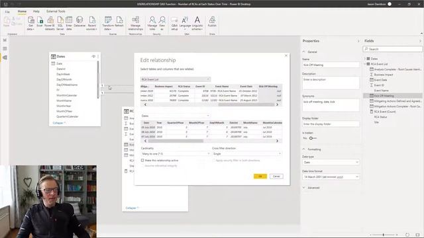Confirm with the OK button
Image resolution: width=424 pixels, height=238 pixels.
(260, 177)
